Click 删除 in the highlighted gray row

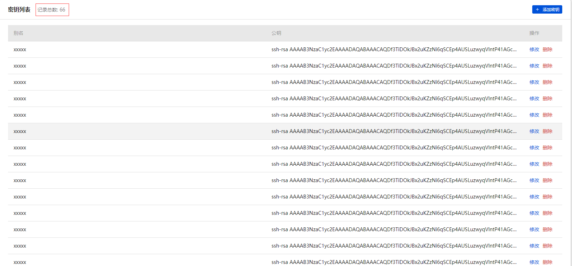click(x=547, y=131)
